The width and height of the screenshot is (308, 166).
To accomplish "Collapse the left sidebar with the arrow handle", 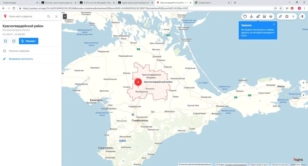I will click(65, 16).
